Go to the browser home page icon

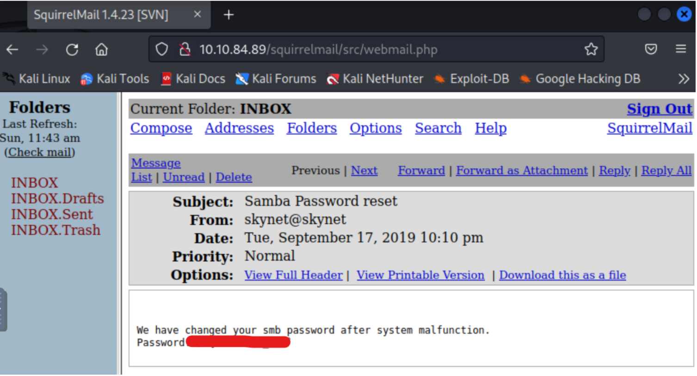tap(102, 49)
